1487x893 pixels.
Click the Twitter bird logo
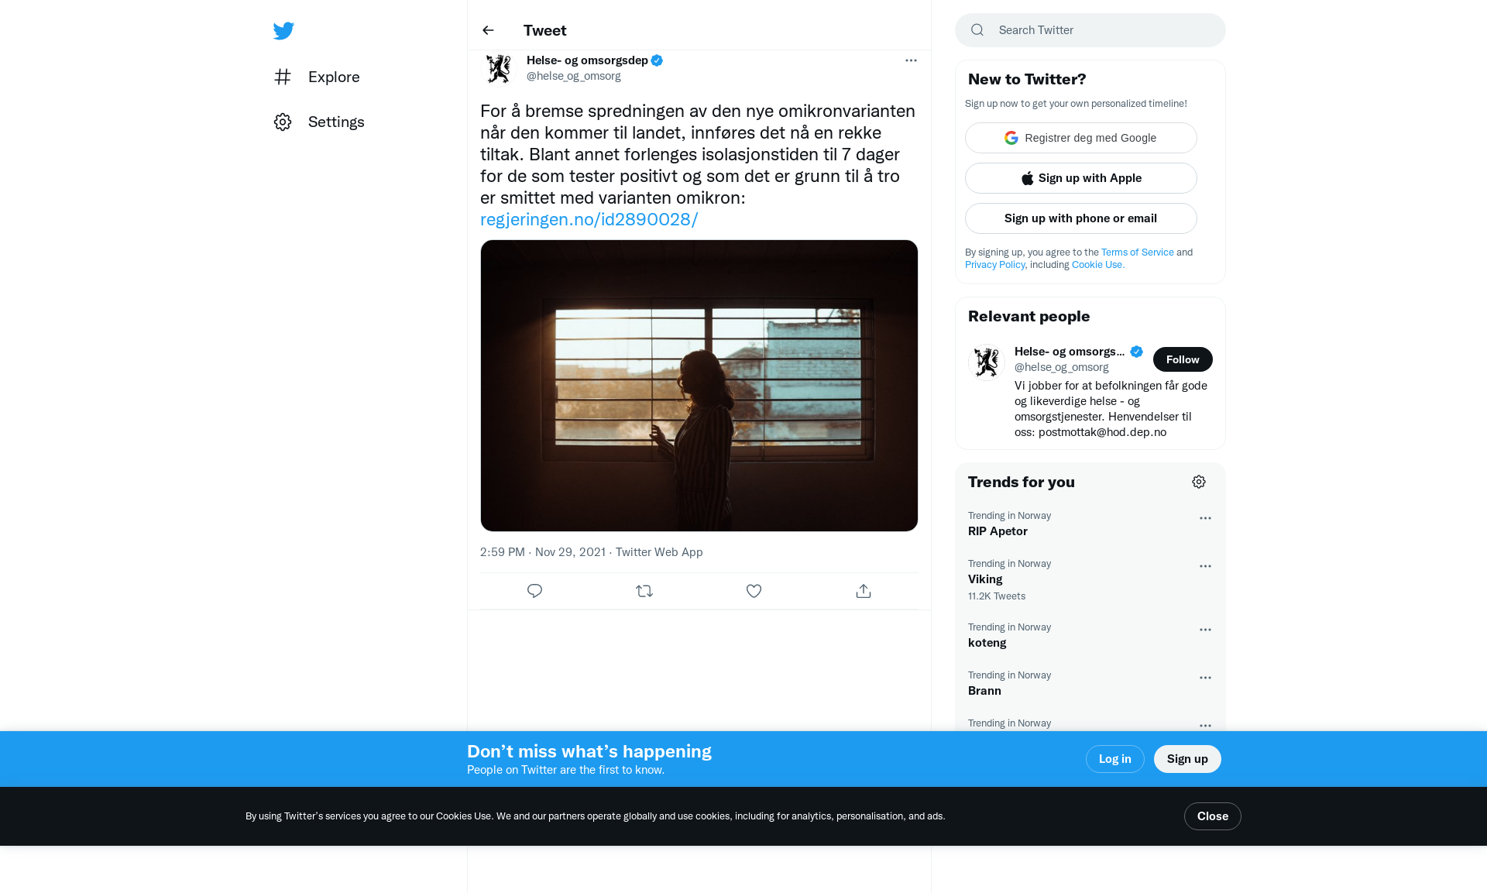point(283,31)
